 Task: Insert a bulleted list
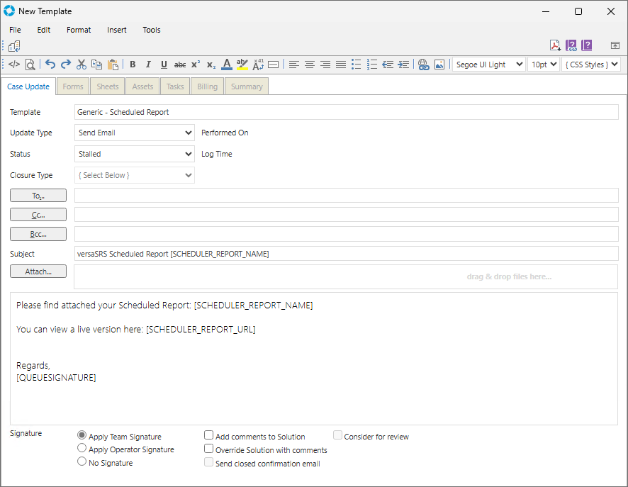pyautogui.click(x=356, y=65)
